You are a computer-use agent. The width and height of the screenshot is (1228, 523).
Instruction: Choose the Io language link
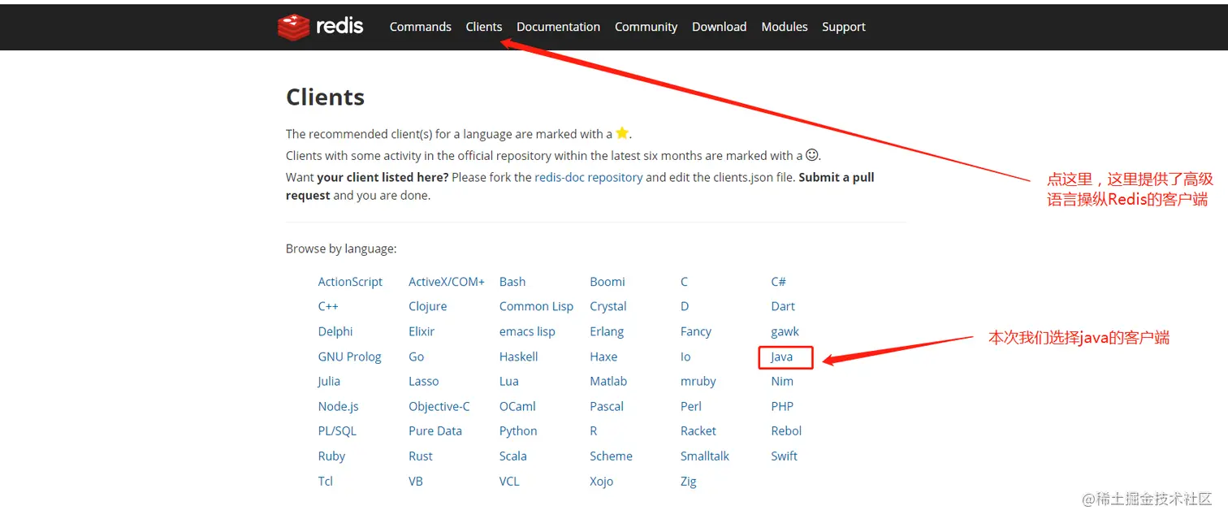[685, 357]
